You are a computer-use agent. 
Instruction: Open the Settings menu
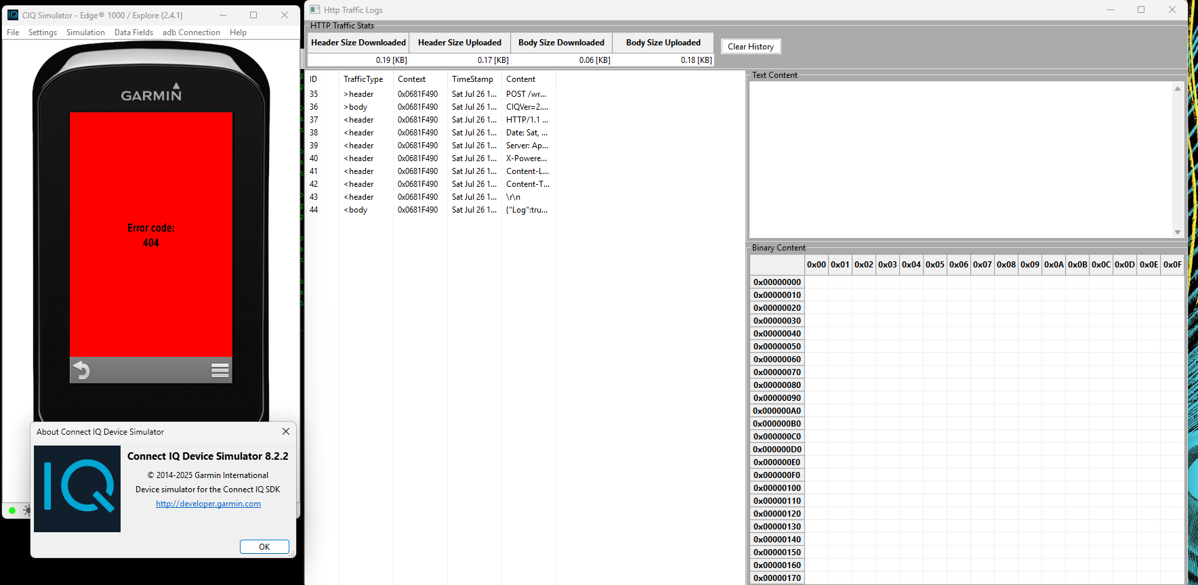43,32
